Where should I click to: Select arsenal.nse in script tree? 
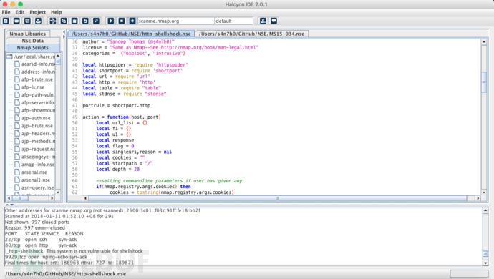[x=31, y=172]
